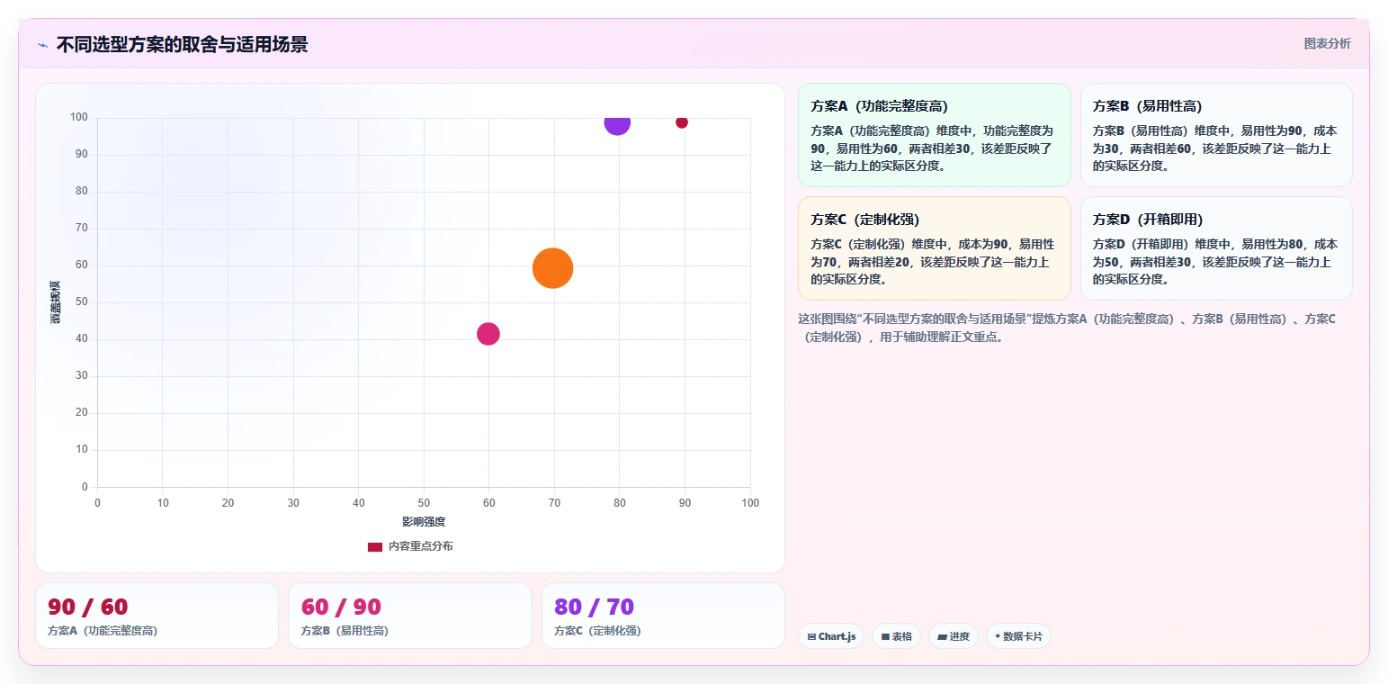Click the Chart.js tag chip
The height and width of the screenshot is (684, 1388).
[x=831, y=636]
